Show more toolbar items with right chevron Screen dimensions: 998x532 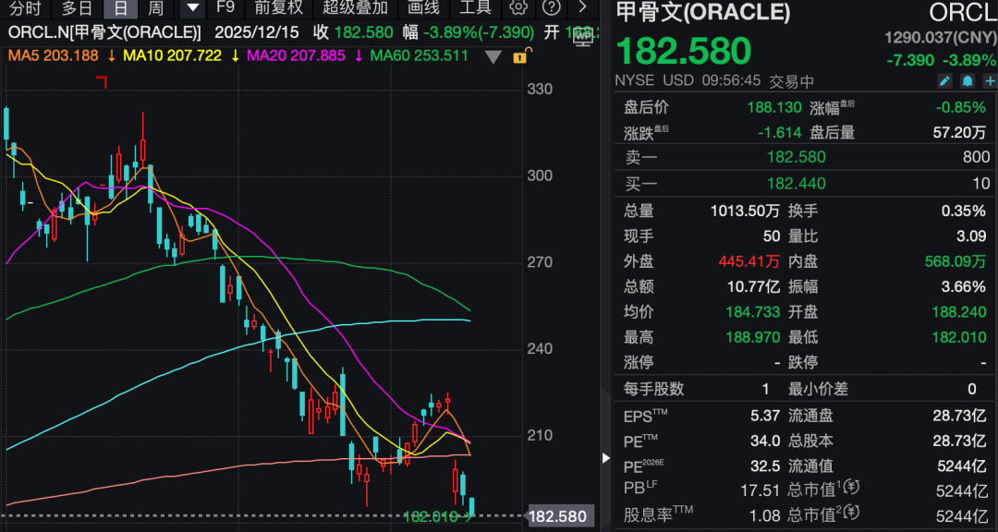click(582, 7)
